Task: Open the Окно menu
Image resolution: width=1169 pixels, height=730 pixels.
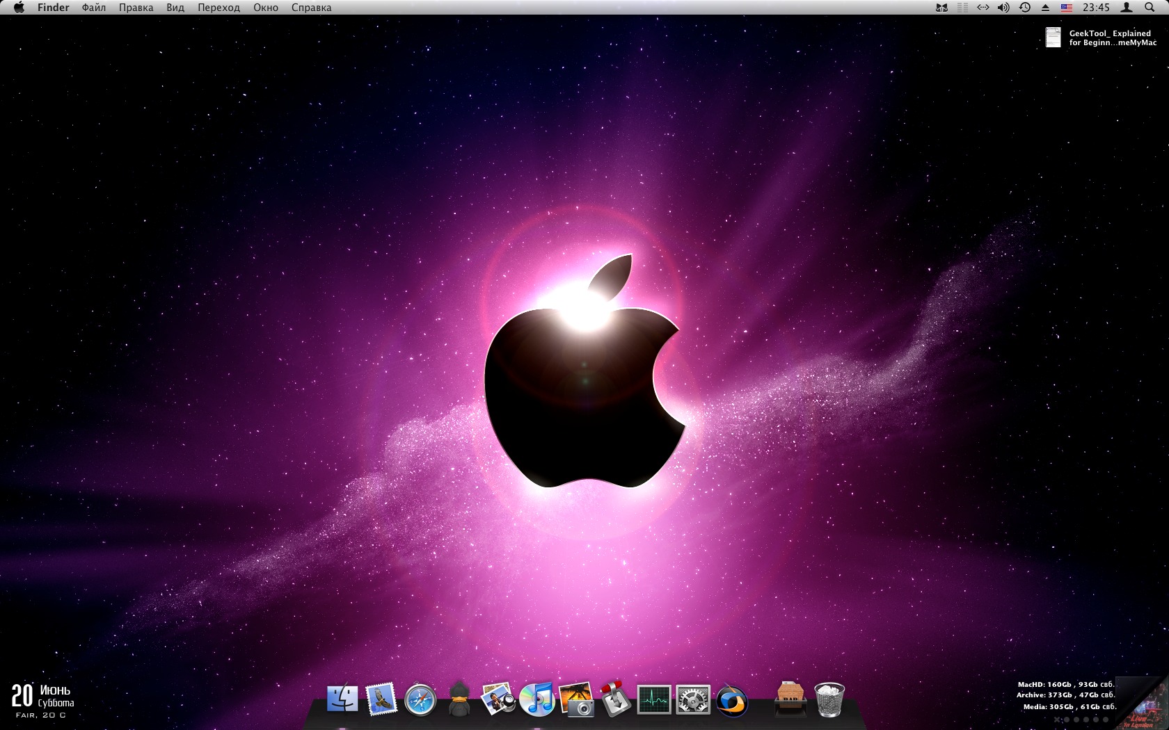Action: [x=266, y=8]
